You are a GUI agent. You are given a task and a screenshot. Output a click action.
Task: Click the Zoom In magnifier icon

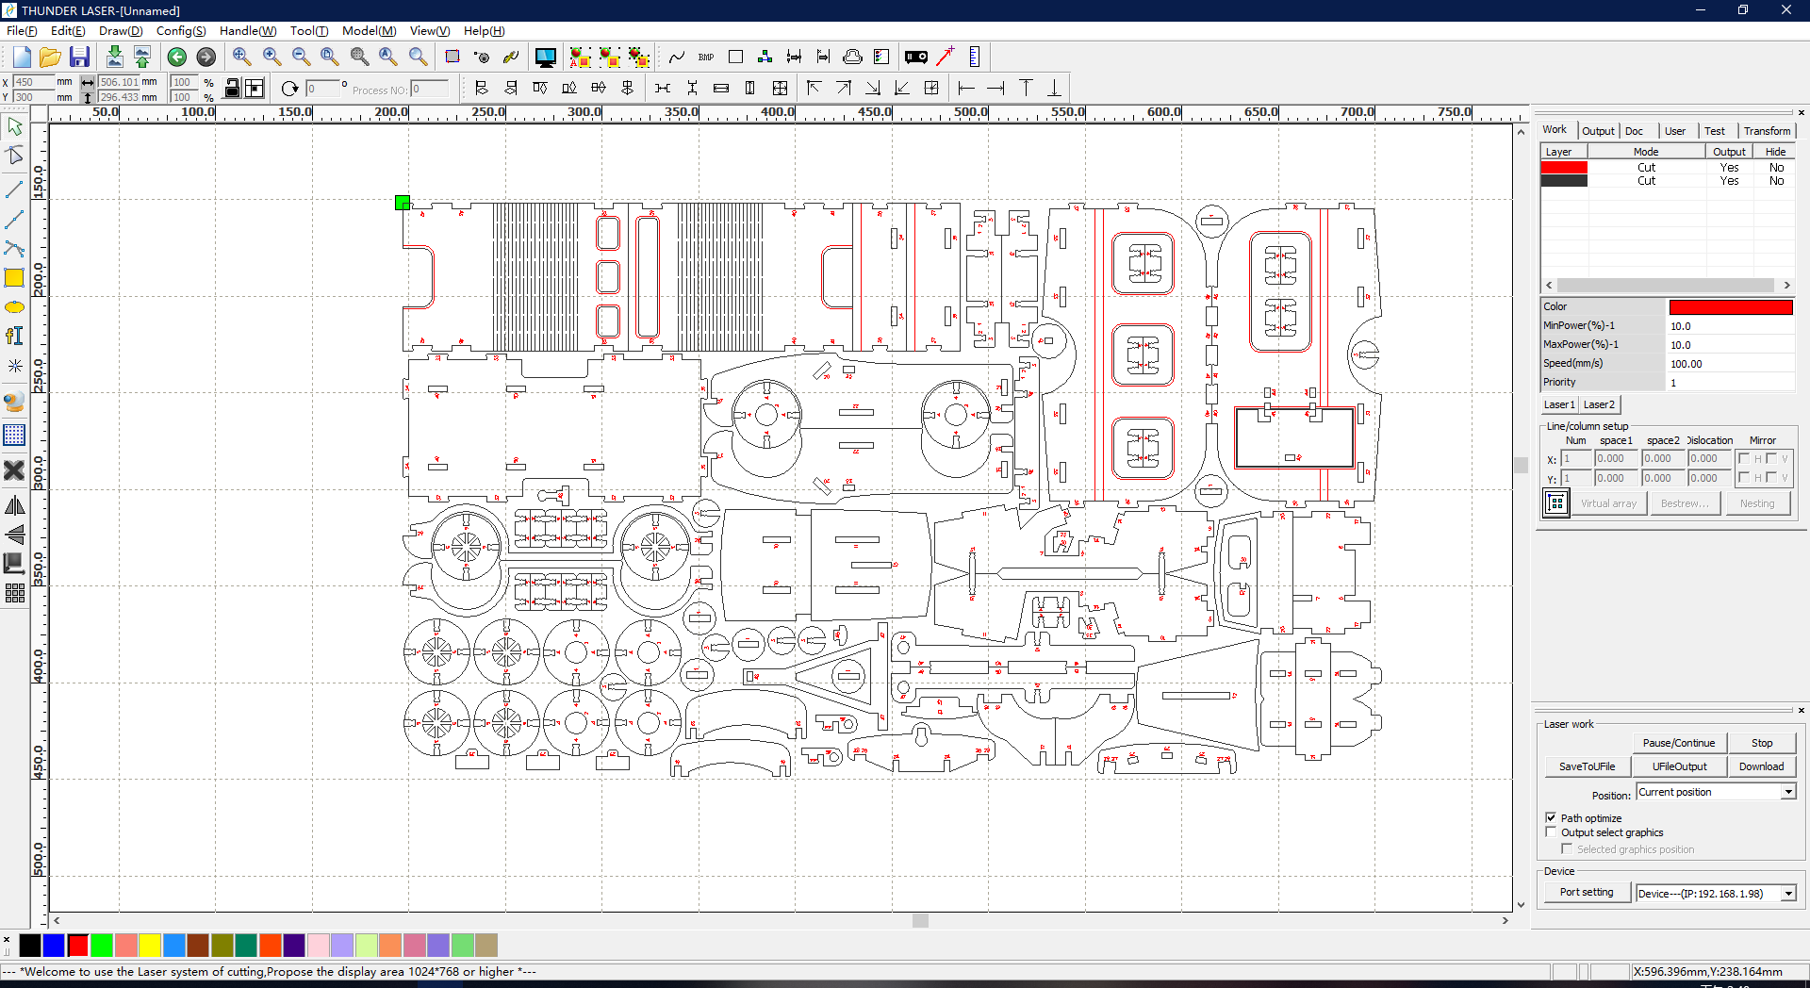click(x=272, y=57)
